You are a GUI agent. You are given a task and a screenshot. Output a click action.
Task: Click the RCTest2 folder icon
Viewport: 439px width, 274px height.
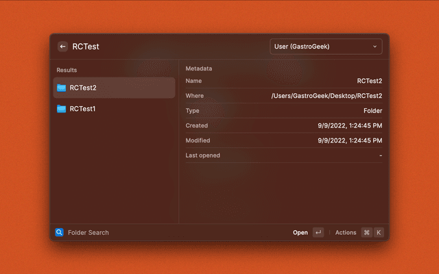pyautogui.click(x=62, y=88)
